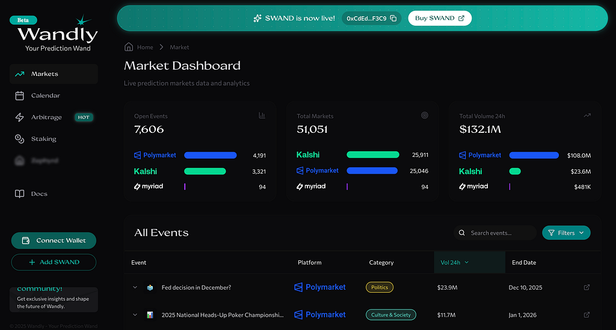Click the 0xCdEd...F3C9 address pill
The image size is (616, 330).
371,19
